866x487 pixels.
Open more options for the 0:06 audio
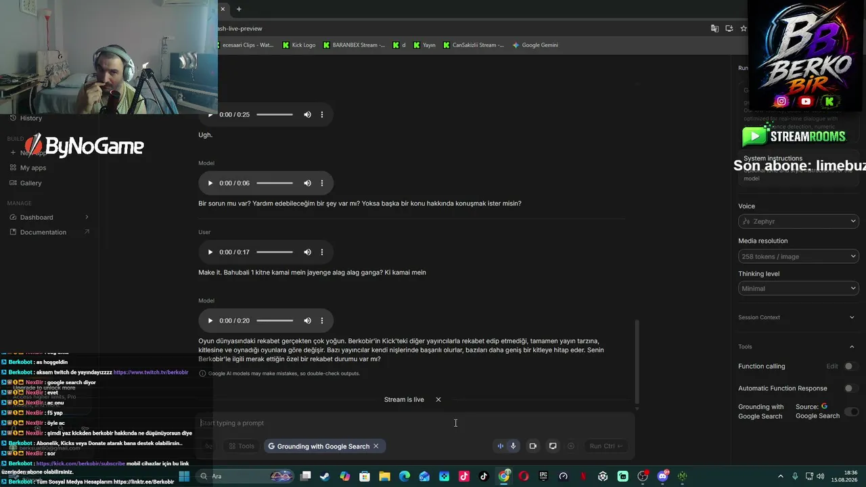pos(322,183)
